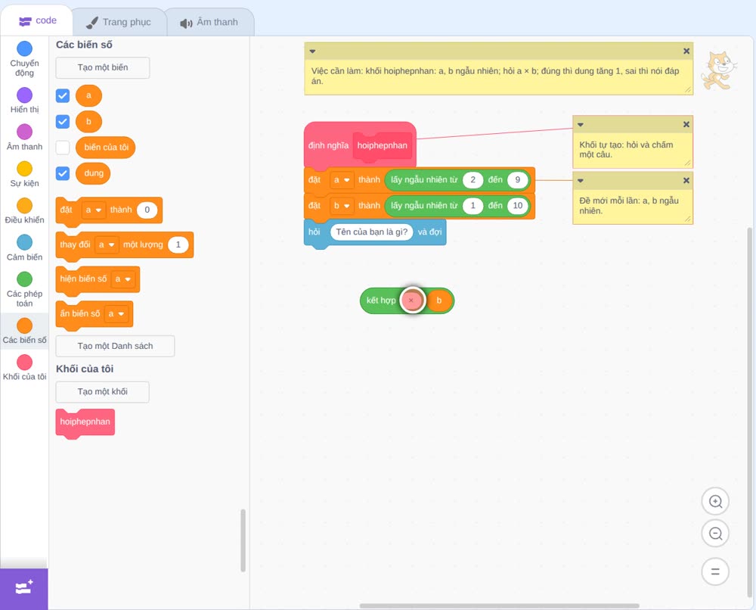Zoom out of the workspace
The image size is (756, 610).
pyautogui.click(x=715, y=534)
